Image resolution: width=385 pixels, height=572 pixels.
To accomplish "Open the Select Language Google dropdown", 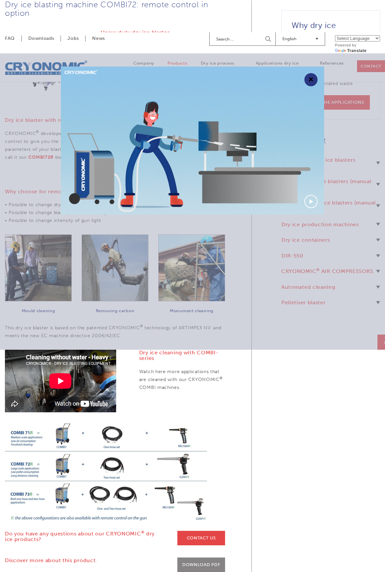I will (357, 39).
